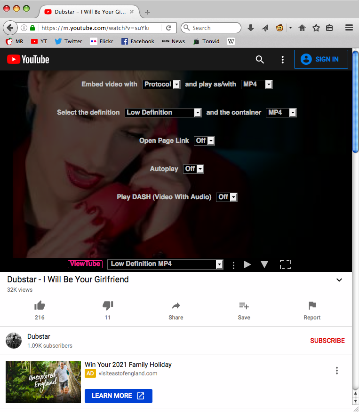Image resolution: width=359 pixels, height=412 pixels.
Task: Open Unexplored England ad thumbnail
Action: (x=43, y=382)
